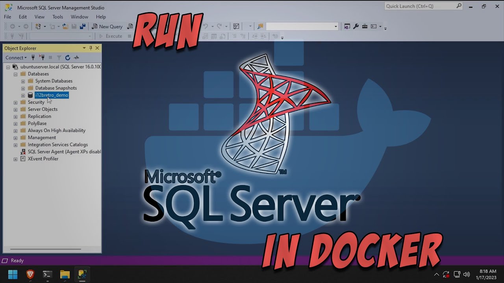Toggle the Object Explorer auto-hide pin
504x283 pixels.
click(x=91, y=48)
